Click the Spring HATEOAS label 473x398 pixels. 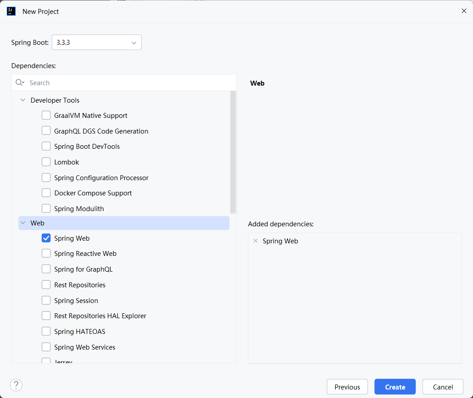(80, 332)
